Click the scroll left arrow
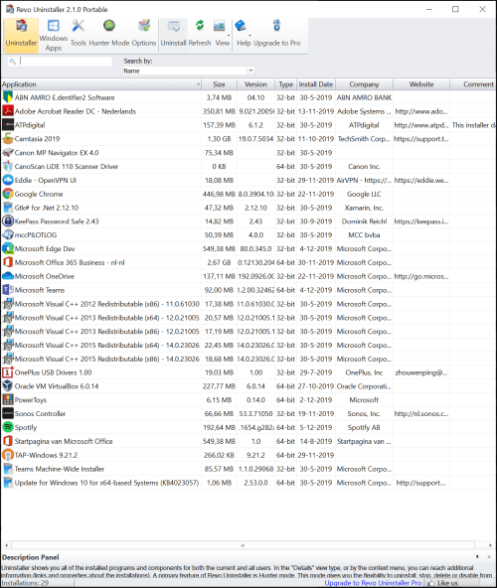The width and height of the screenshot is (497, 588). pos(6,545)
